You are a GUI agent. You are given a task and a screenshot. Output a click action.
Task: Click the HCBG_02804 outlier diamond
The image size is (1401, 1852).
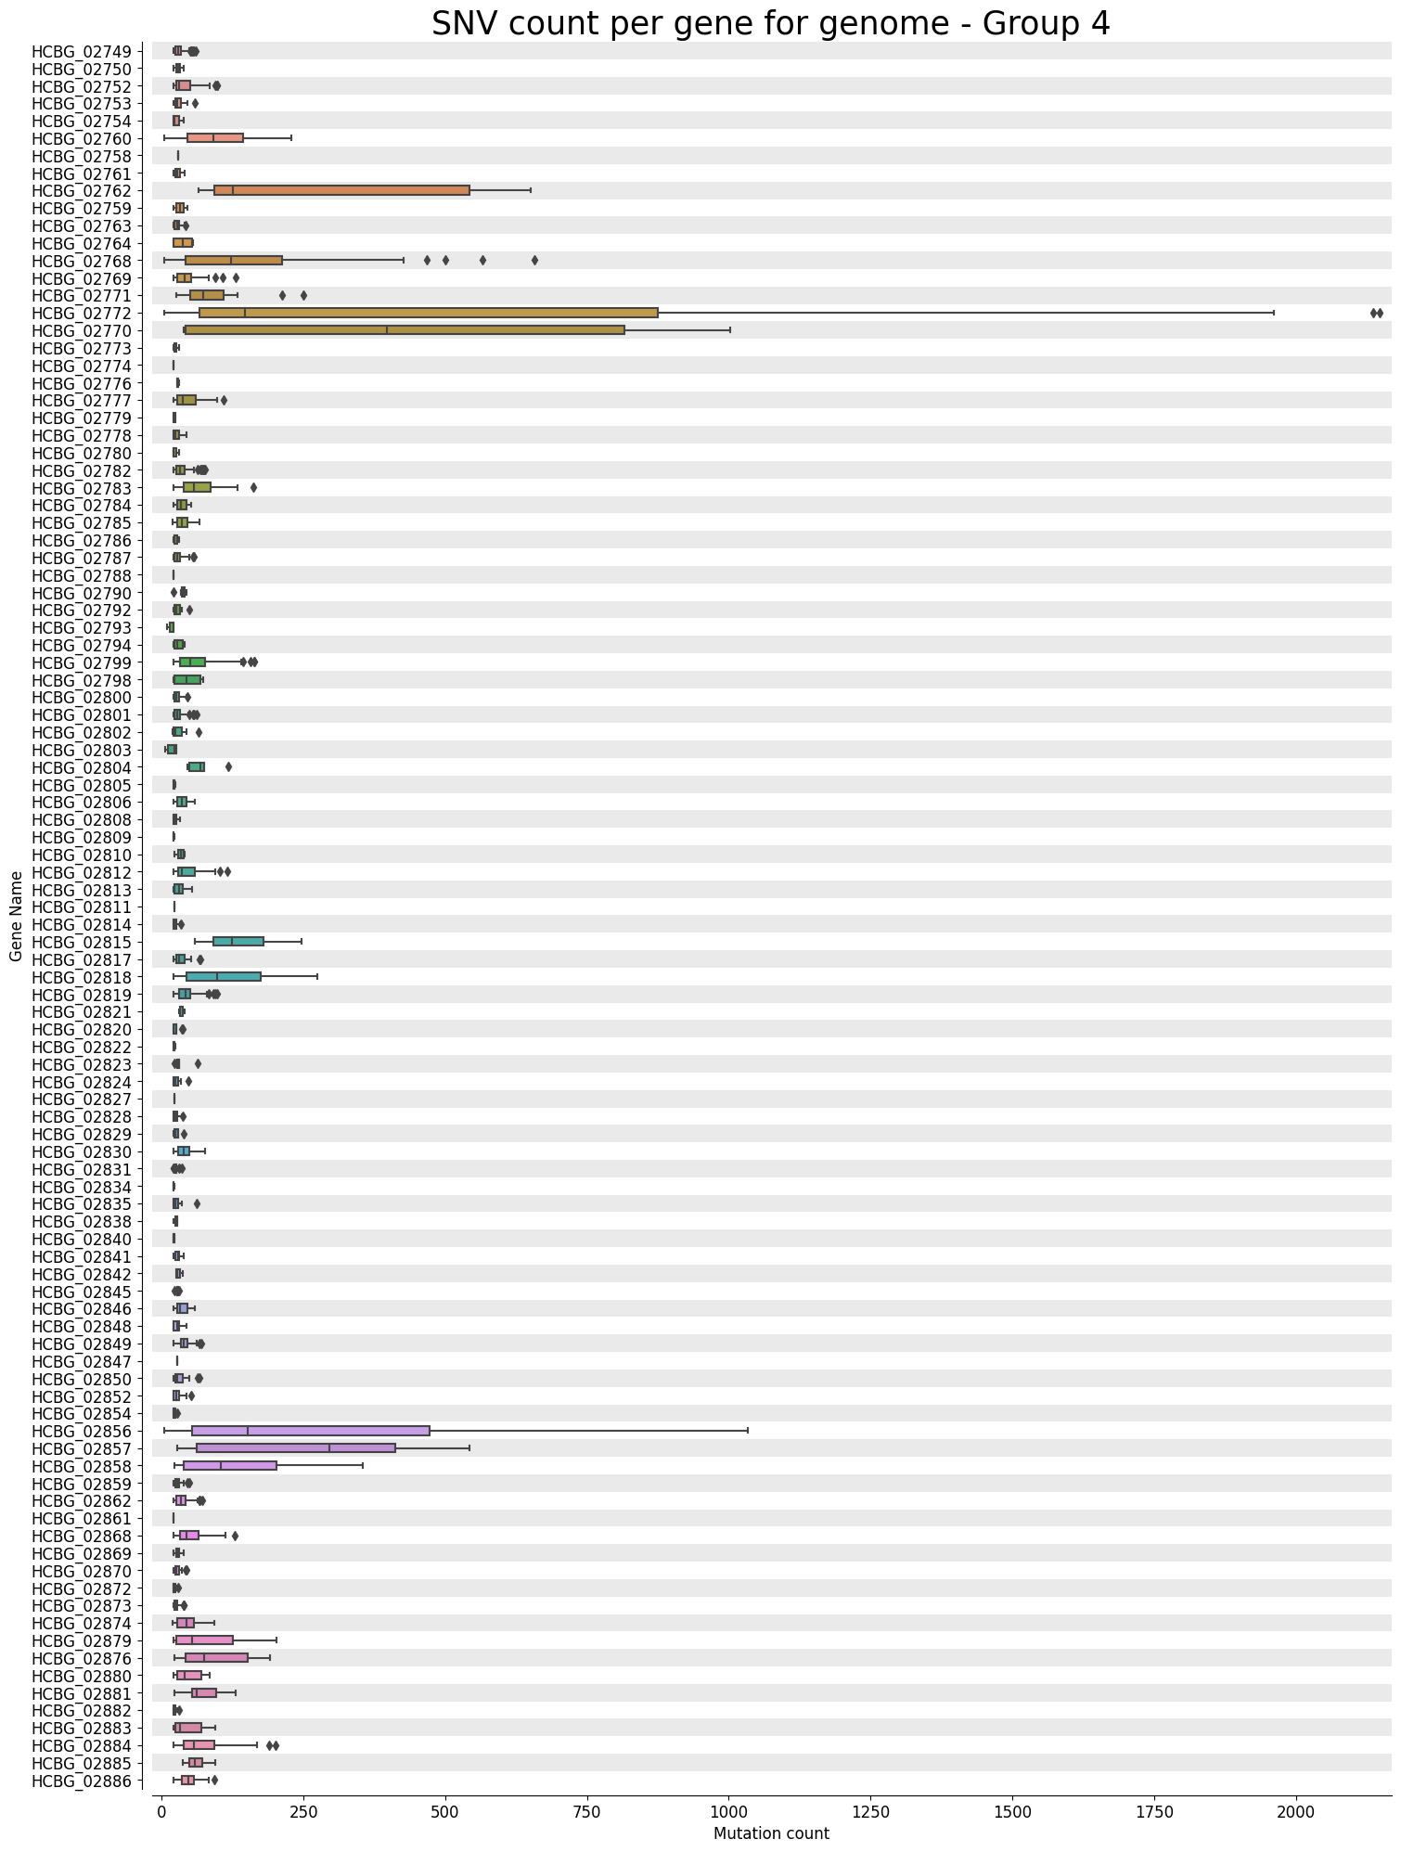pos(228,767)
